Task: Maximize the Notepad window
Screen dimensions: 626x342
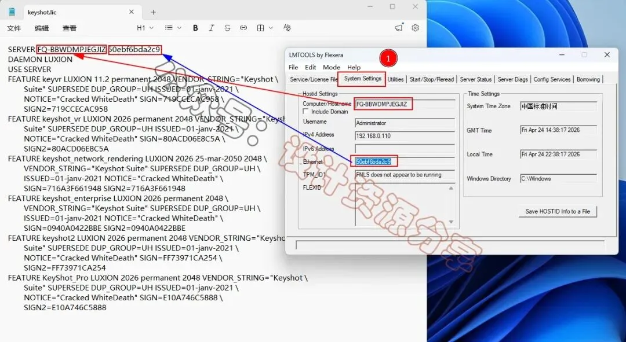Action: coord(392,7)
